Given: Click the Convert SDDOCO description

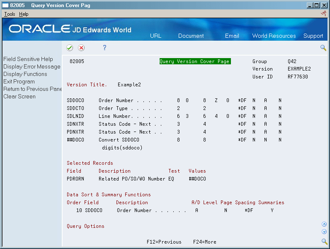Looking at the screenshot, I should (x=119, y=140).
